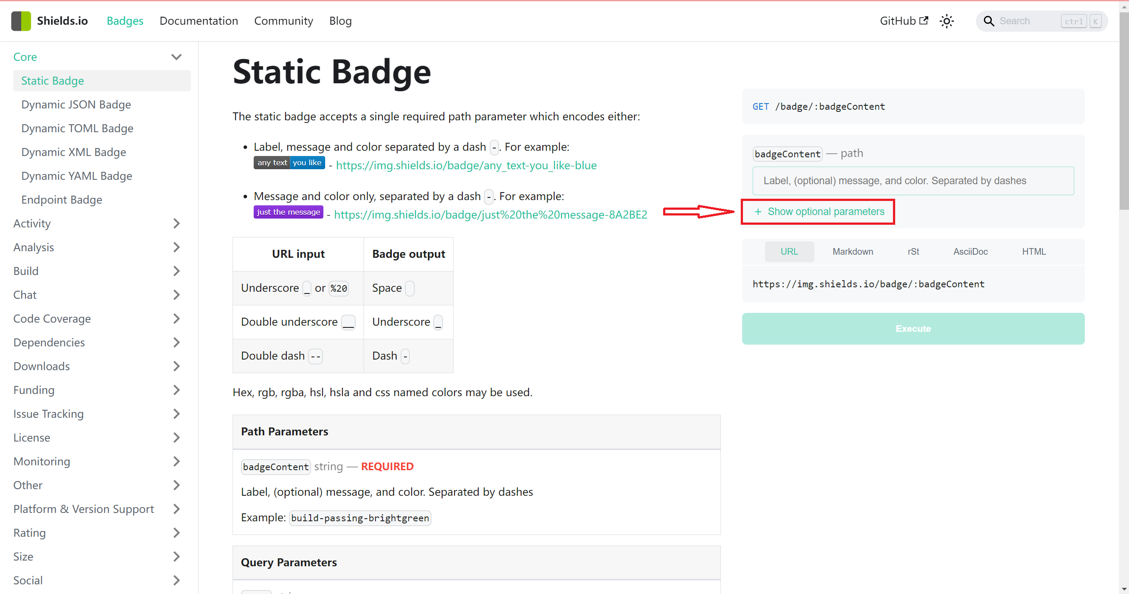Open the Community nav item
The image size is (1129, 594).
283,21
